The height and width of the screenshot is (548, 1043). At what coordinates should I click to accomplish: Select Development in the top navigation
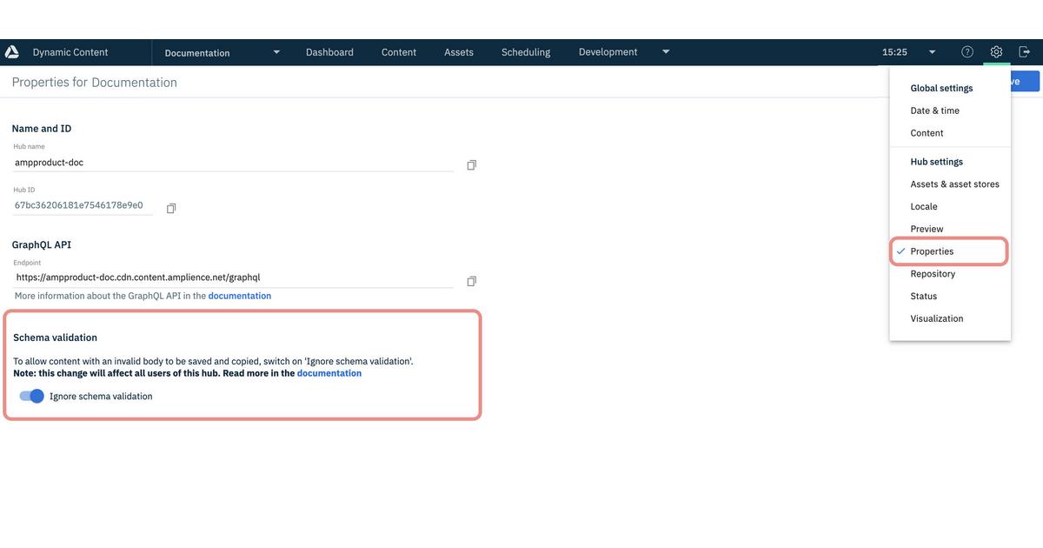click(x=608, y=52)
